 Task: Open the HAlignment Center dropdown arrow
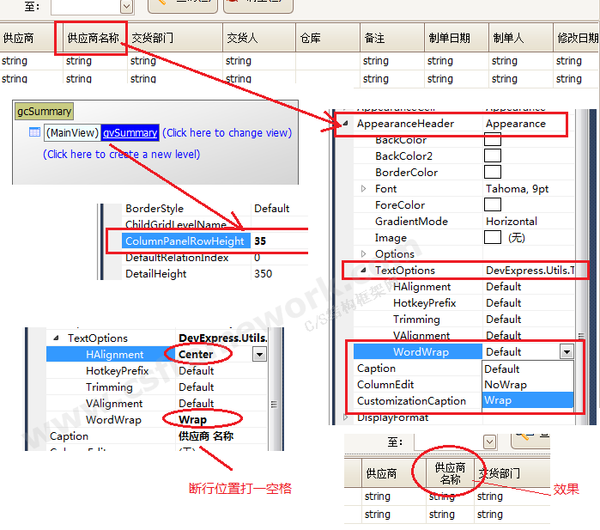tap(260, 354)
